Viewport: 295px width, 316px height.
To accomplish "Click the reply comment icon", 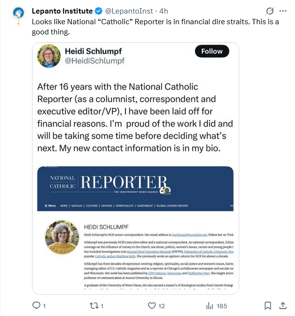I will 36,306.
